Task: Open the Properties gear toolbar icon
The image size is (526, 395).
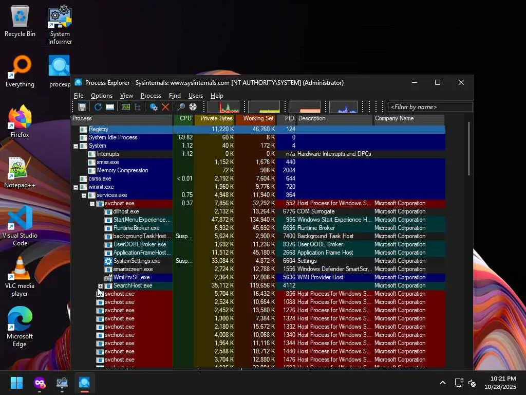Action: [x=154, y=107]
